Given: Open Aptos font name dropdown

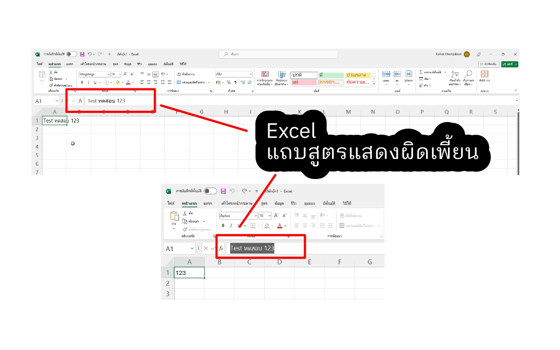Looking at the screenshot, I should pyautogui.click(x=255, y=216).
